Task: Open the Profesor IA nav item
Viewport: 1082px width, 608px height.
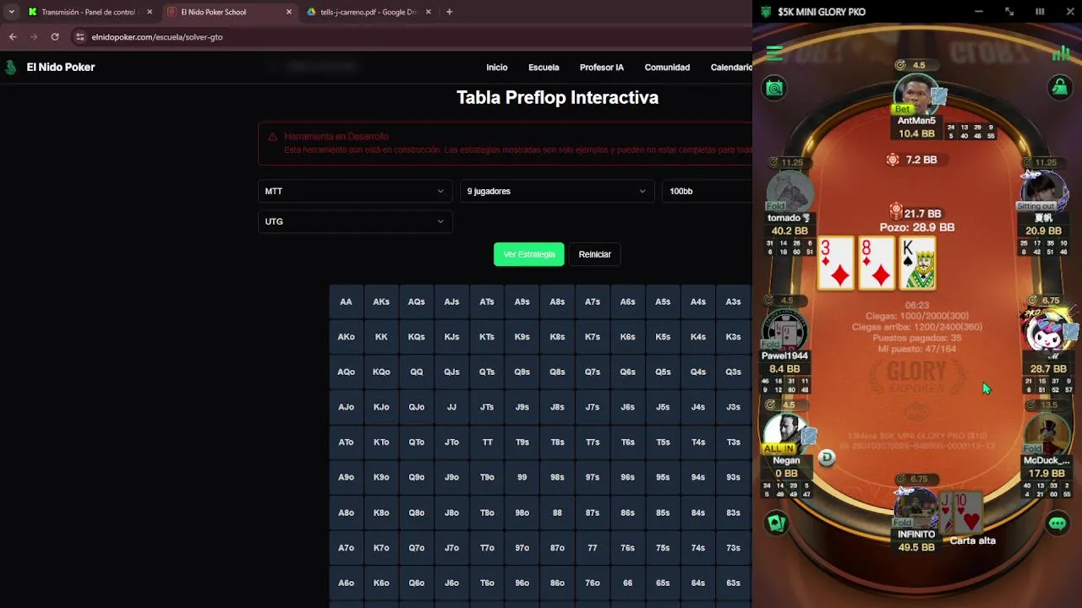Action: (x=602, y=68)
